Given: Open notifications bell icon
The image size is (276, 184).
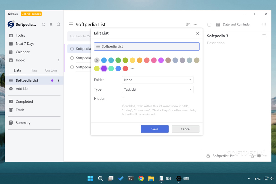Looking at the screenshot, I should [51, 25].
